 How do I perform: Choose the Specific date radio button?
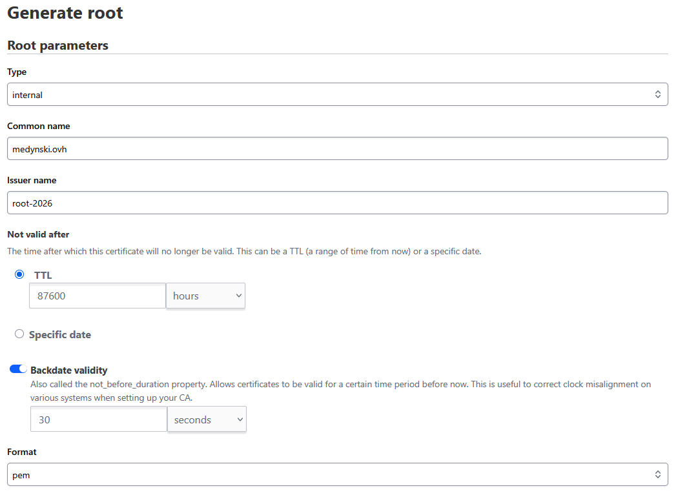point(19,334)
